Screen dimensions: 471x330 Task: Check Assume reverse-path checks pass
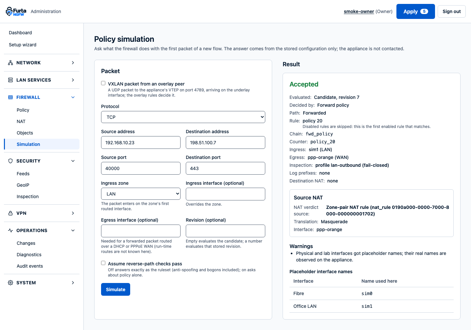point(103,263)
